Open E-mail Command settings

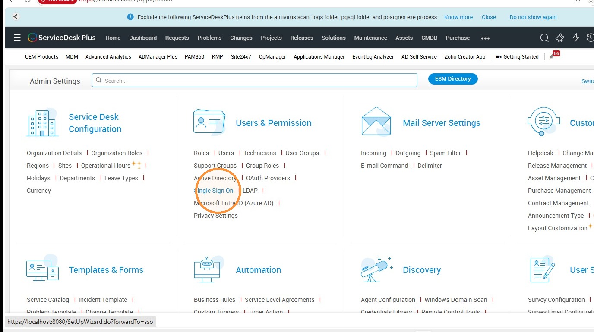pyautogui.click(x=384, y=166)
